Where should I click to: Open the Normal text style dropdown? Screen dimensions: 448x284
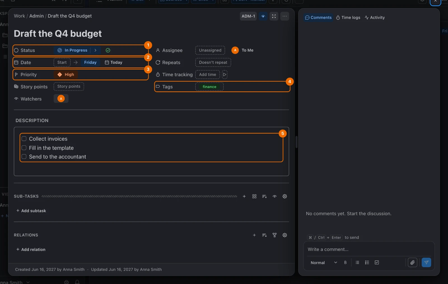click(x=324, y=262)
